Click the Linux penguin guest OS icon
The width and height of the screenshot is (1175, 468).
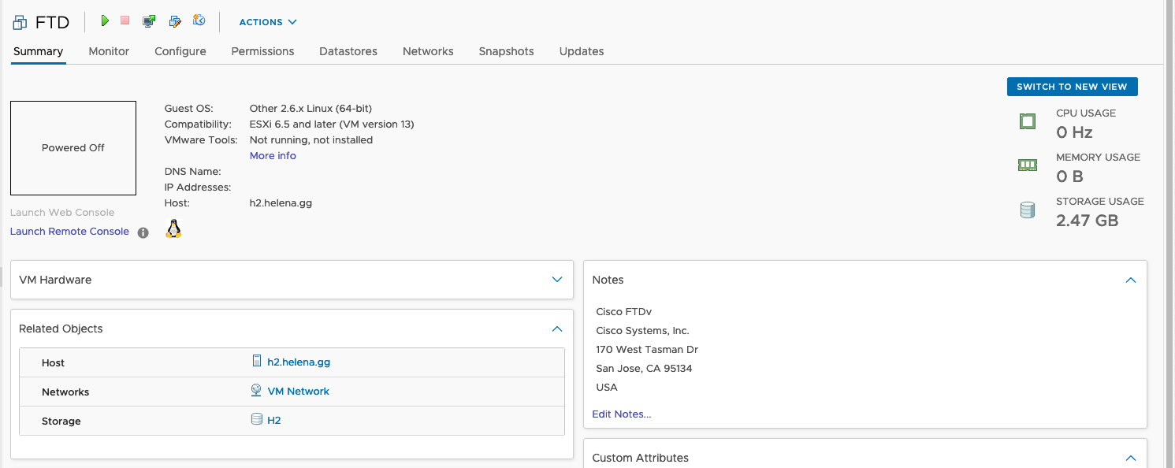(173, 228)
